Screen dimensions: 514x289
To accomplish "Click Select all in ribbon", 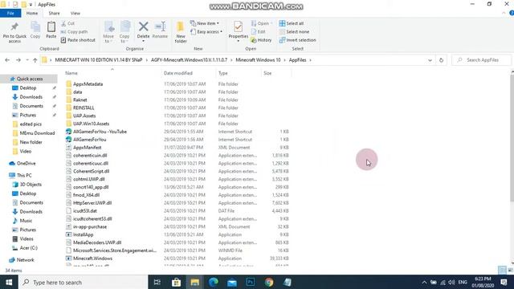I will (x=292, y=23).
